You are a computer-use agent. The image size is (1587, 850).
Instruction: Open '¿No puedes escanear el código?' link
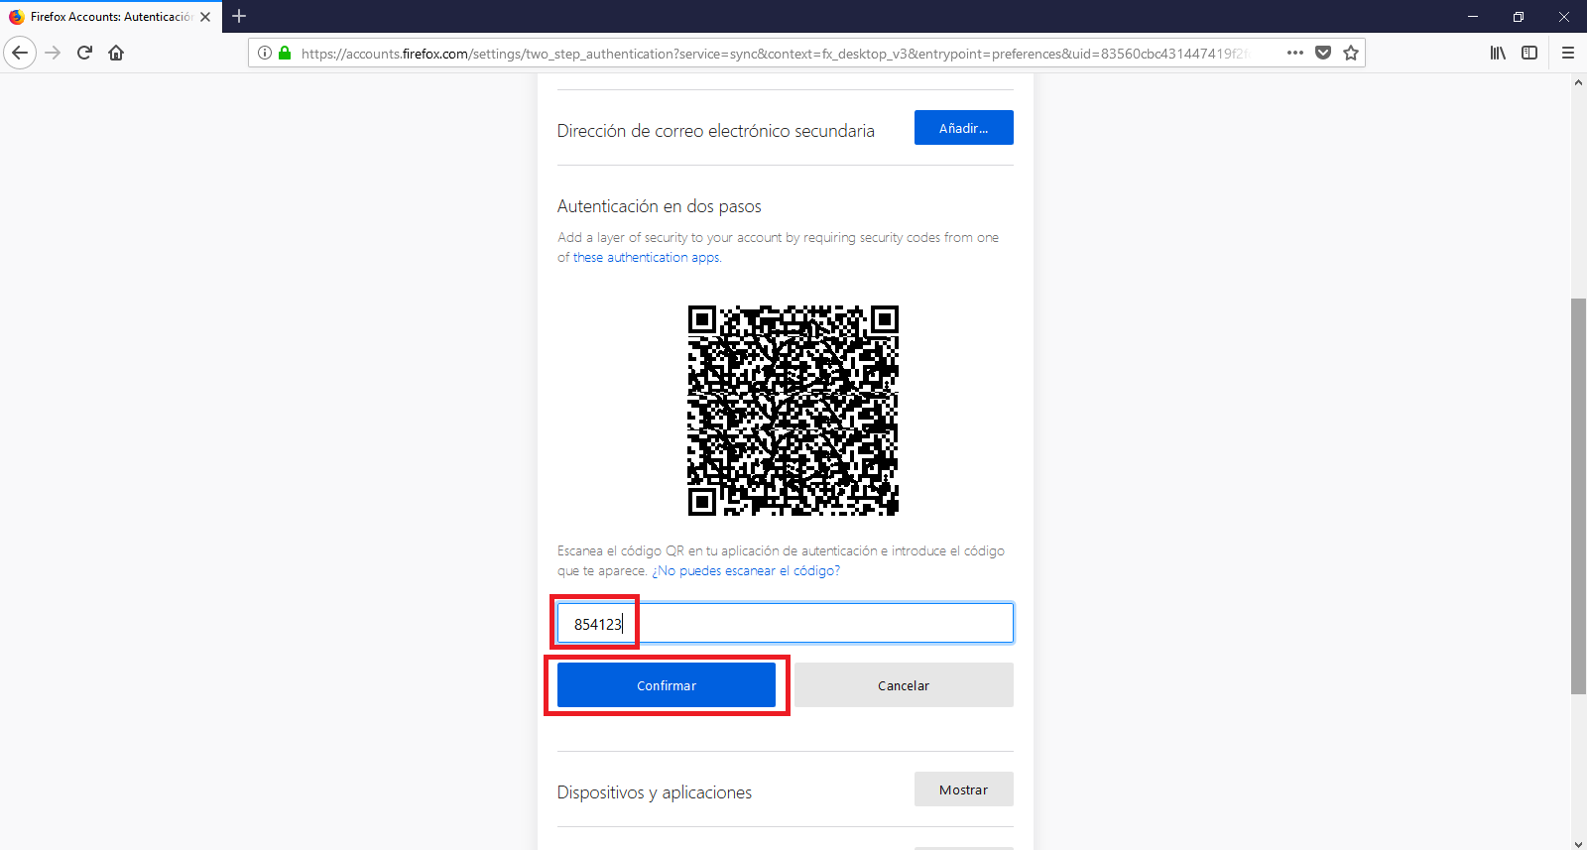(x=746, y=570)
